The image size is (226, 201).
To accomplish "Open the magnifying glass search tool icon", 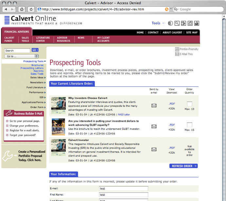I will (177, 23).
